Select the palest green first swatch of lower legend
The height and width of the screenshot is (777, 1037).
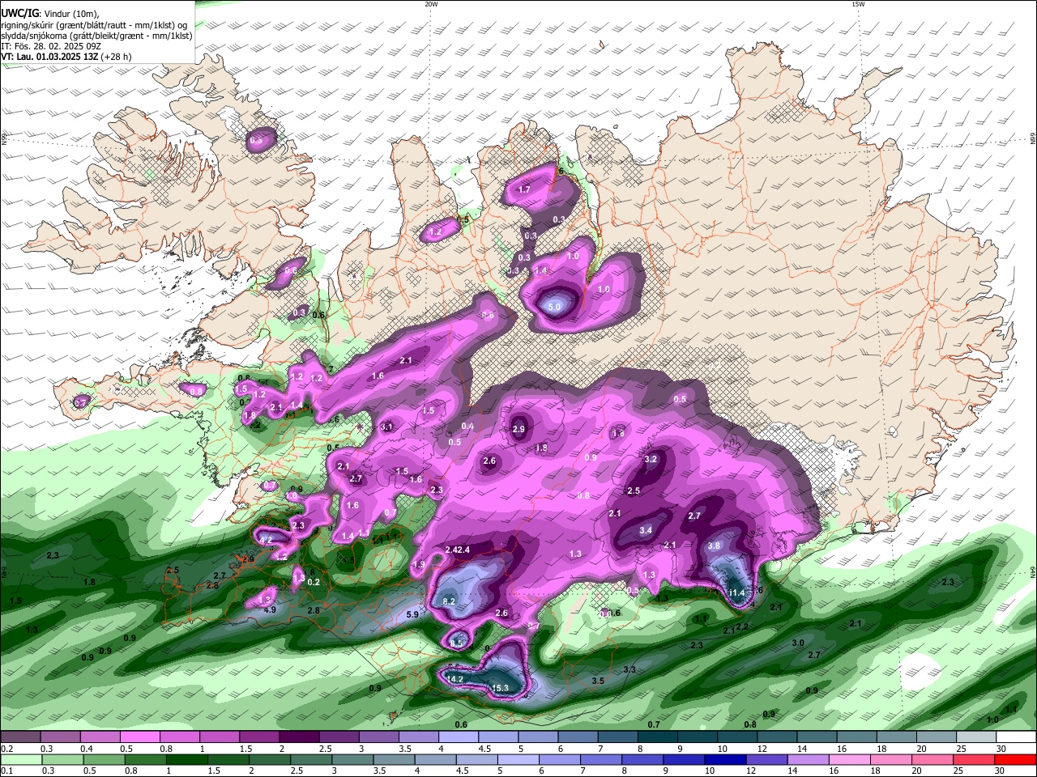[22, 760]
